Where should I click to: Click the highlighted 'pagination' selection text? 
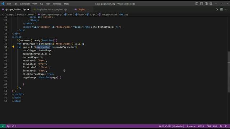pos(43,47)
